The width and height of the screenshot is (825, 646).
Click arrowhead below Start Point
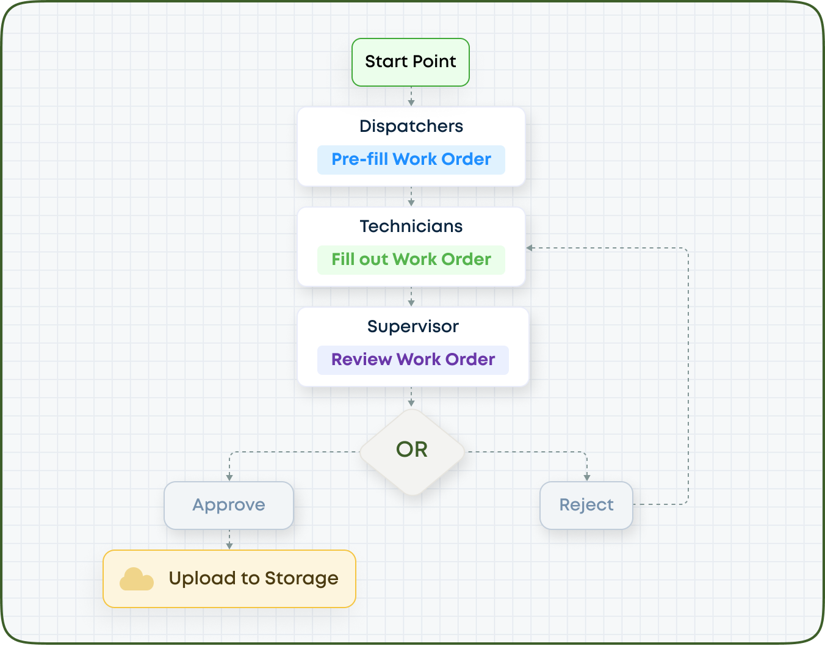point(411,102)
